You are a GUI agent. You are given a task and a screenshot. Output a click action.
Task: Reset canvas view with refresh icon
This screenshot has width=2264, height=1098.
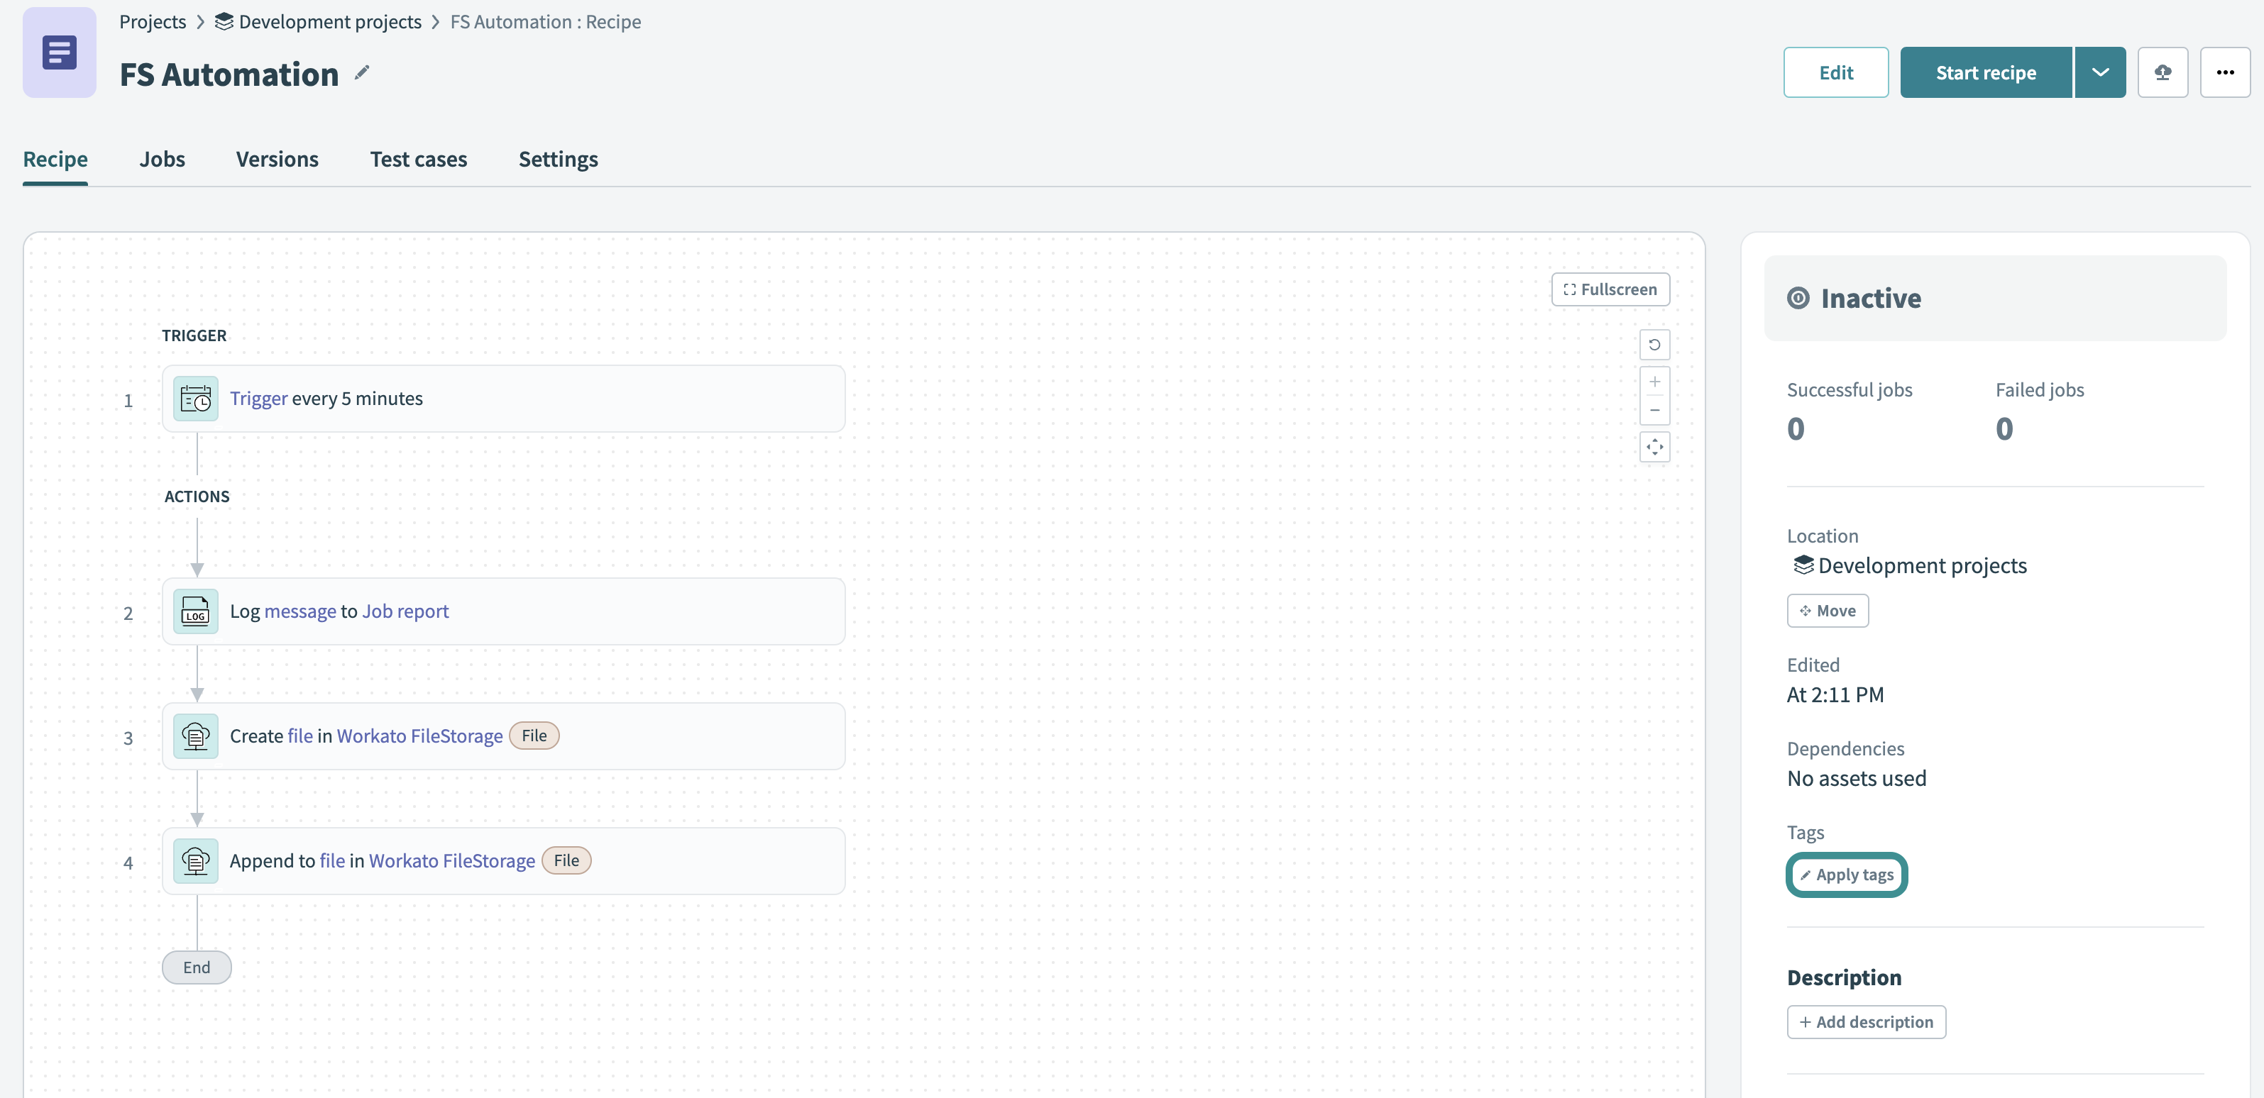[1654, 345]
